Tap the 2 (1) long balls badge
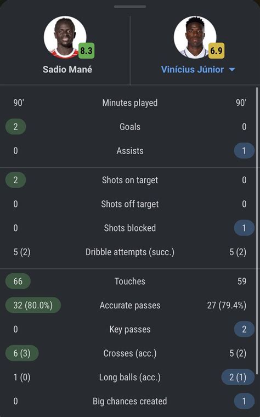This screenshot has width=260, height=417. tap(238, 377)
